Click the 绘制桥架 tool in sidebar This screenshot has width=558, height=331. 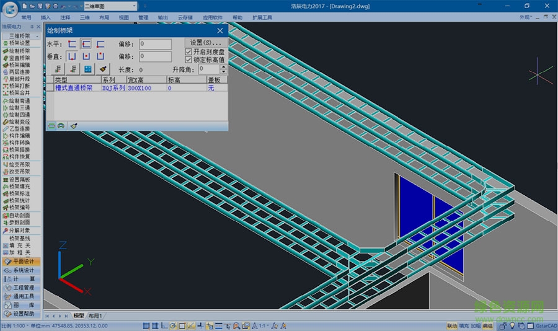click(19, 51)
